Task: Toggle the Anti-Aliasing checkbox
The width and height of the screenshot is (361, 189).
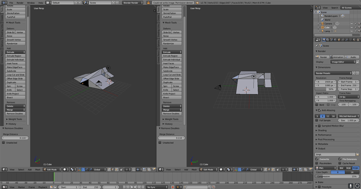Action: click(319, 110)
